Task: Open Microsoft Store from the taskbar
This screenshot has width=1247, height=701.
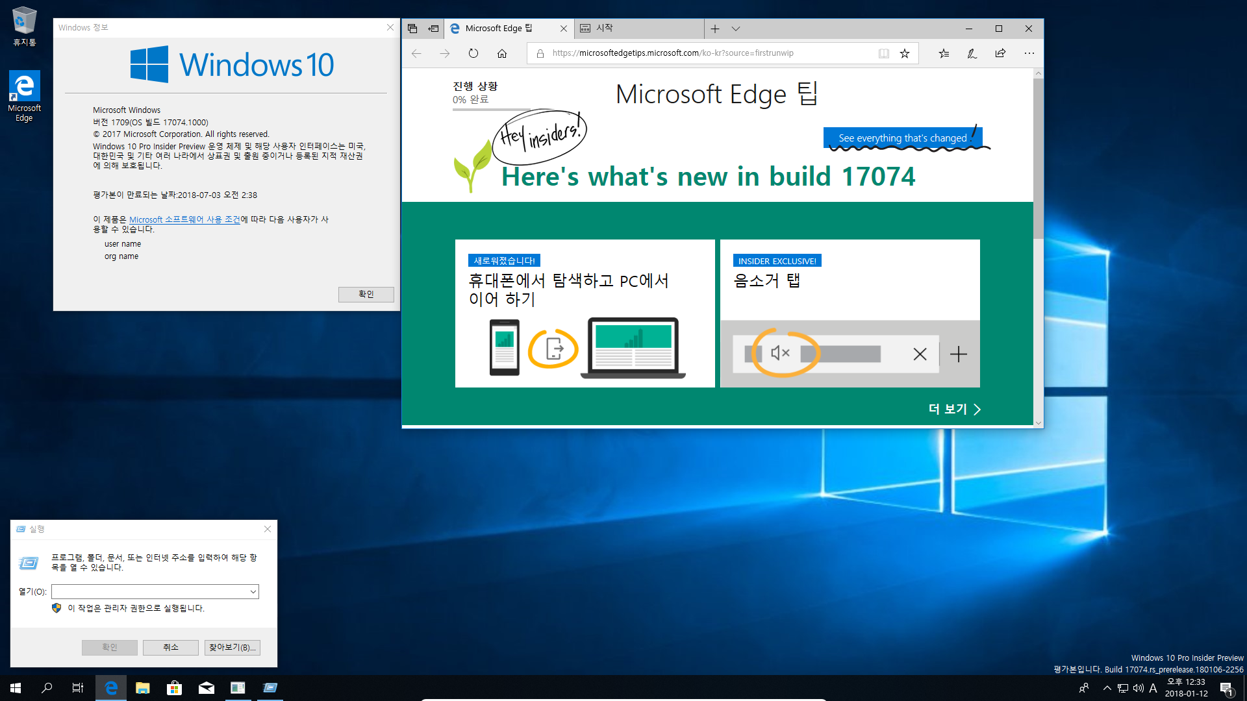Action: coord(174,688)
